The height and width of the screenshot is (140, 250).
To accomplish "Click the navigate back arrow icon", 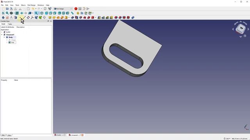I will click(x=22, y=13).
